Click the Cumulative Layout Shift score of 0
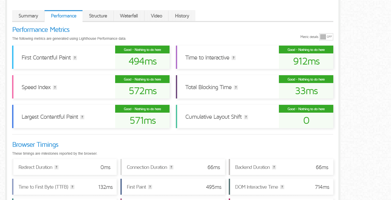The width and height of the screenshot is (391, 200). tap(306, 121)
